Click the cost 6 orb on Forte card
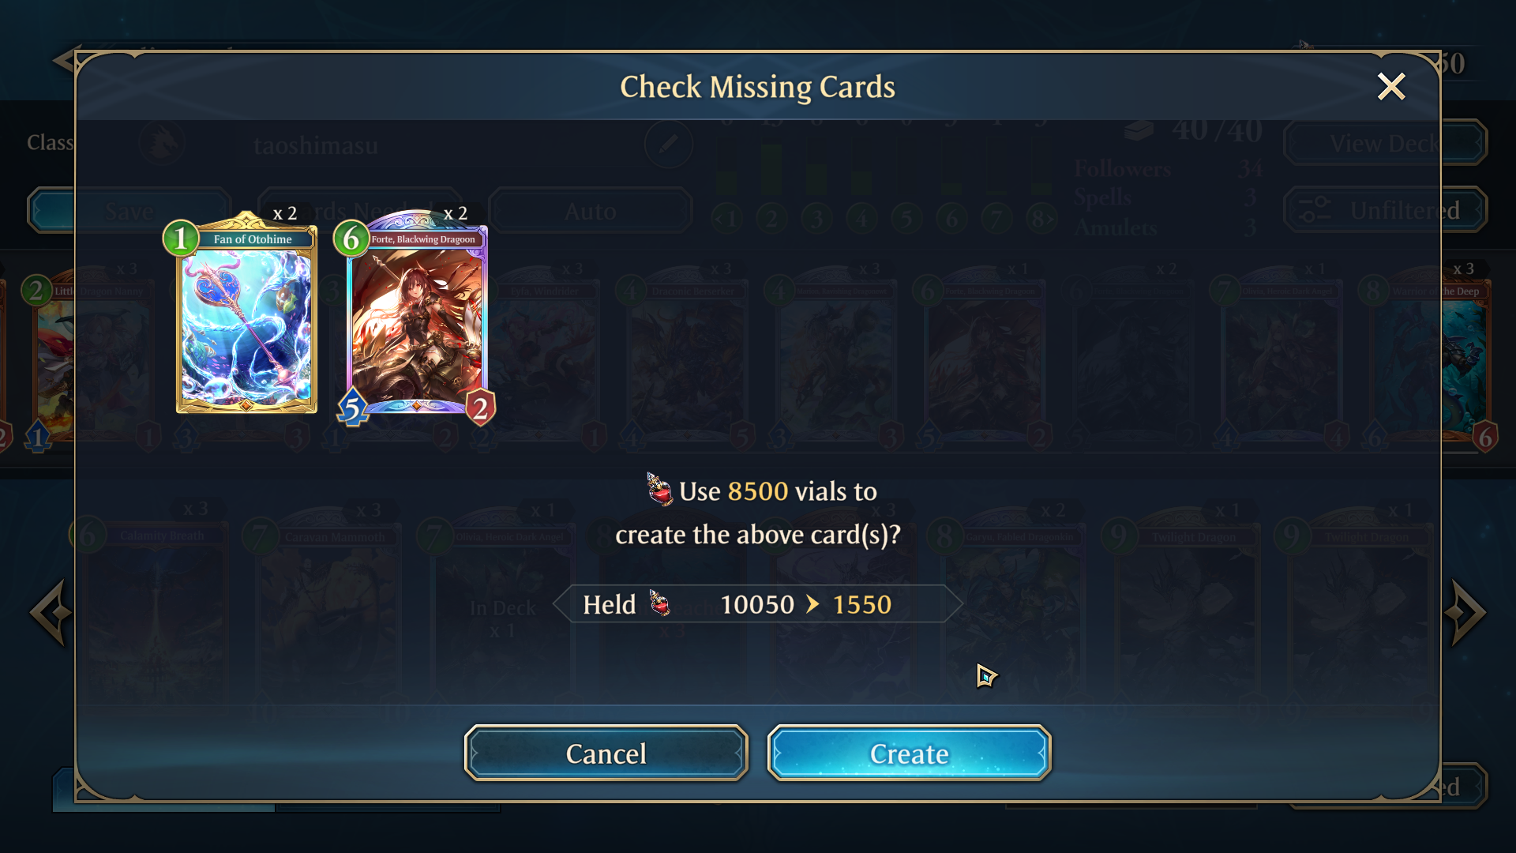 351,238
